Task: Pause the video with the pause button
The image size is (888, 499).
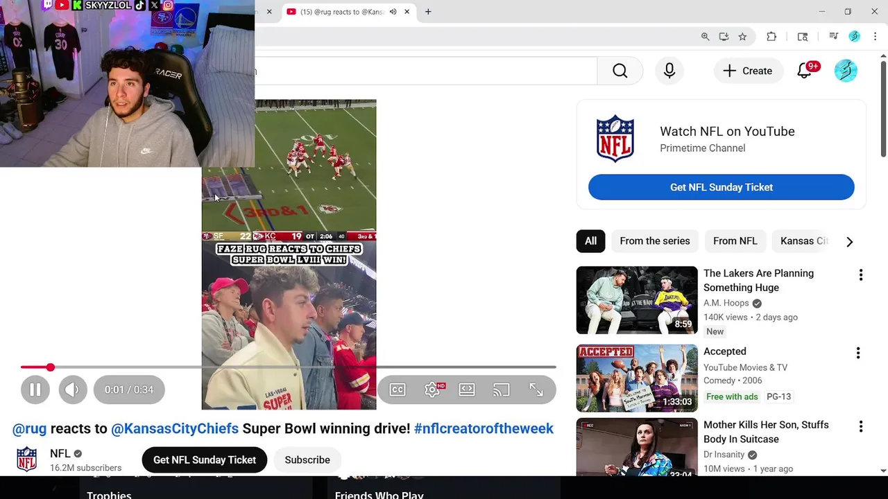Action: click(35, 389)
